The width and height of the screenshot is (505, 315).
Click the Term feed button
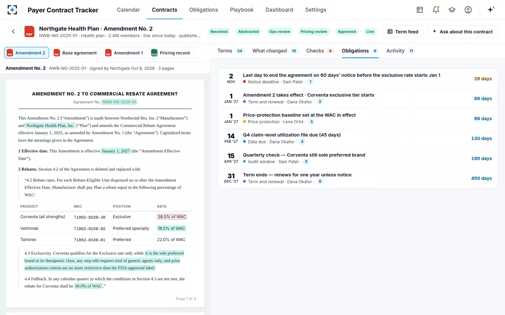[x=403, y=31]
